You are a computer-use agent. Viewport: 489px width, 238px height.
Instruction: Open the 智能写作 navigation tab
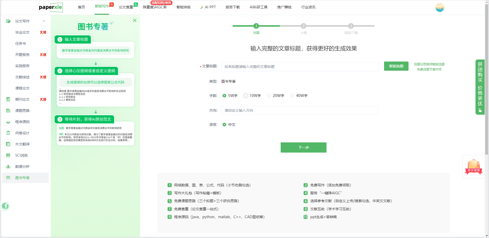(x=102, y=6)
